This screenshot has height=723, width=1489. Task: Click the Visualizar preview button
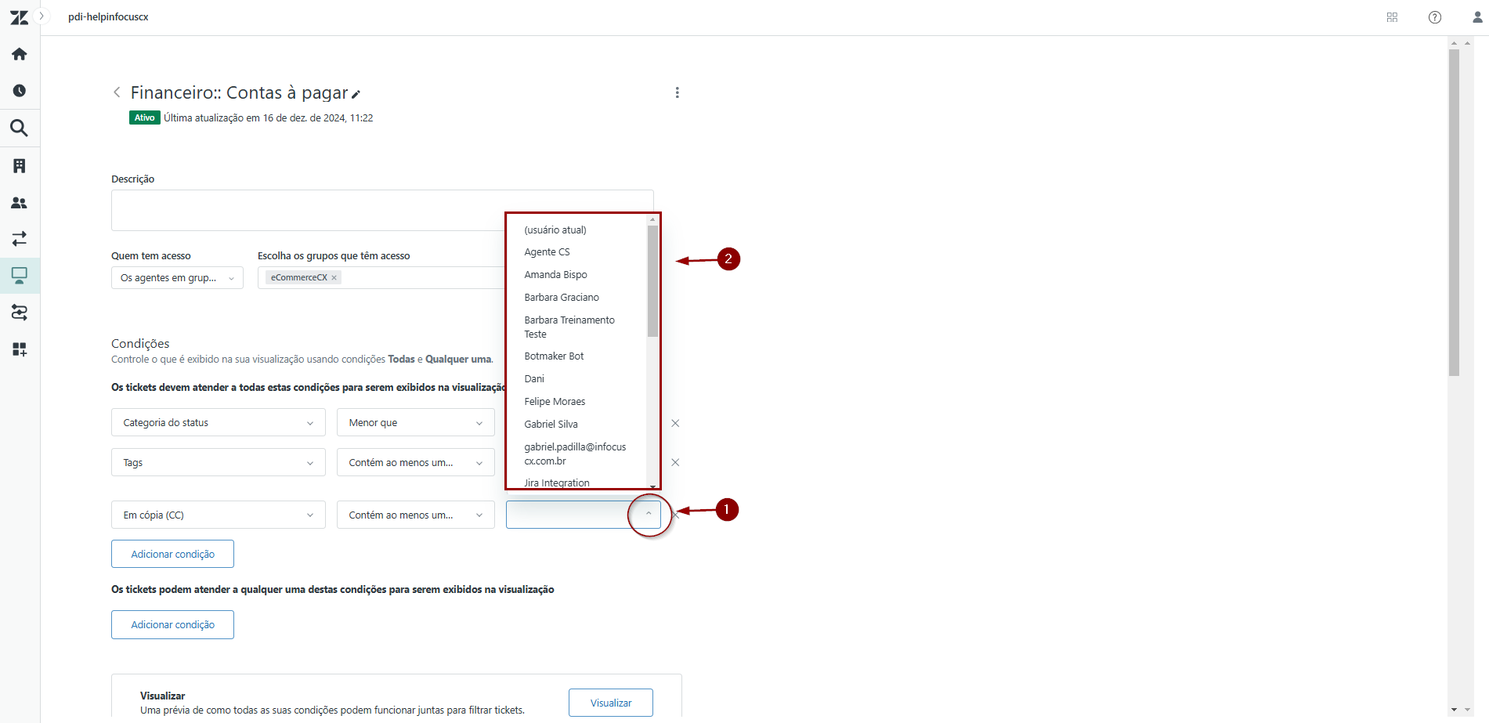pos(610,703)
